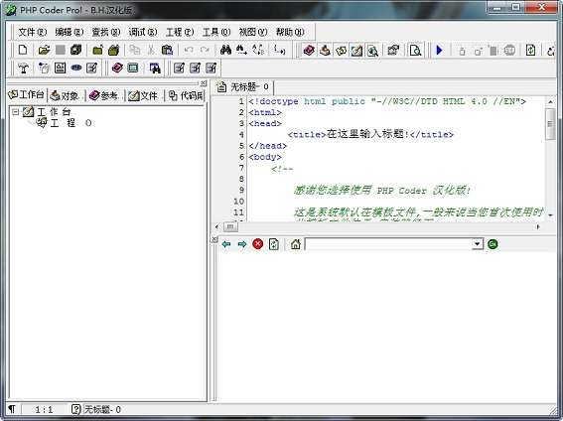This screenshot has width=563, height=421.
Task: Click inside the browser address input field
Action: pos(388,244)
